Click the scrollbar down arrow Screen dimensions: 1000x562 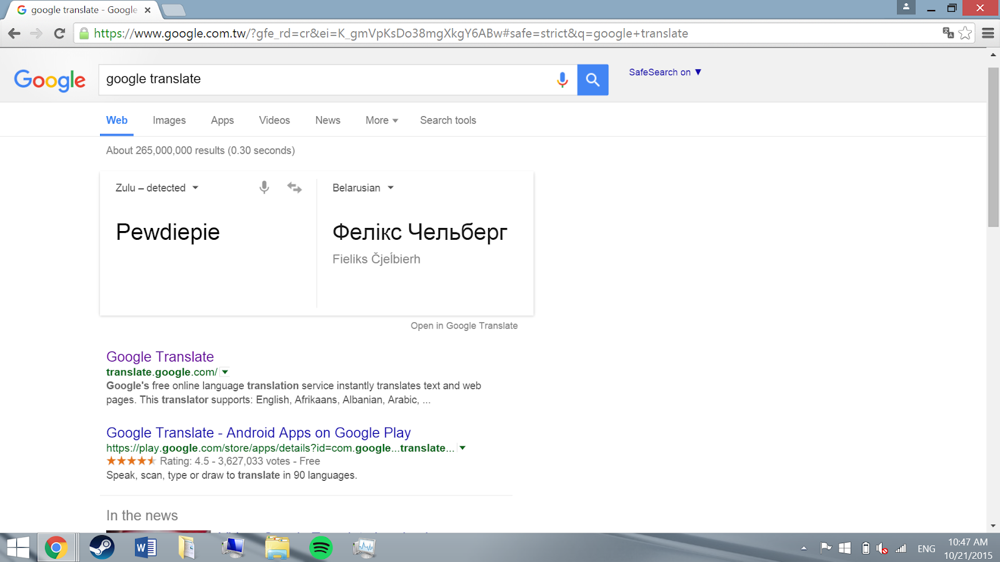click(x=993, y=526)
